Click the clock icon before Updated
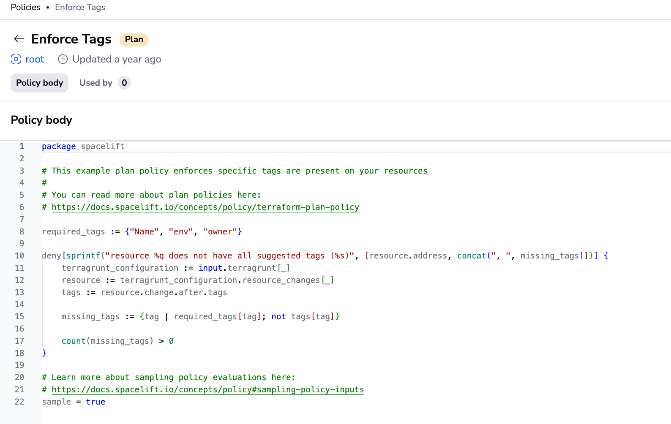671x424 pixels. (63, 59)
